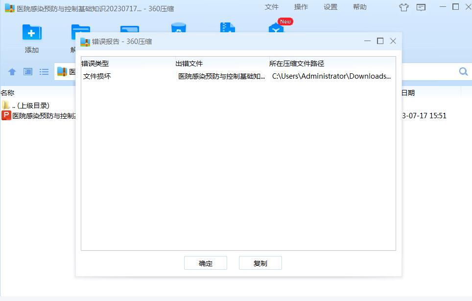The image size is (472, 301).
Task: Switch to large icon view mode
Action: tap(27, 71)
